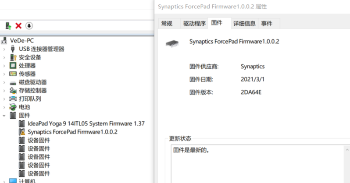
Task: Select IdeaPad Yoga 9 14ITL05 System Firmware
Action: [86, 123]
